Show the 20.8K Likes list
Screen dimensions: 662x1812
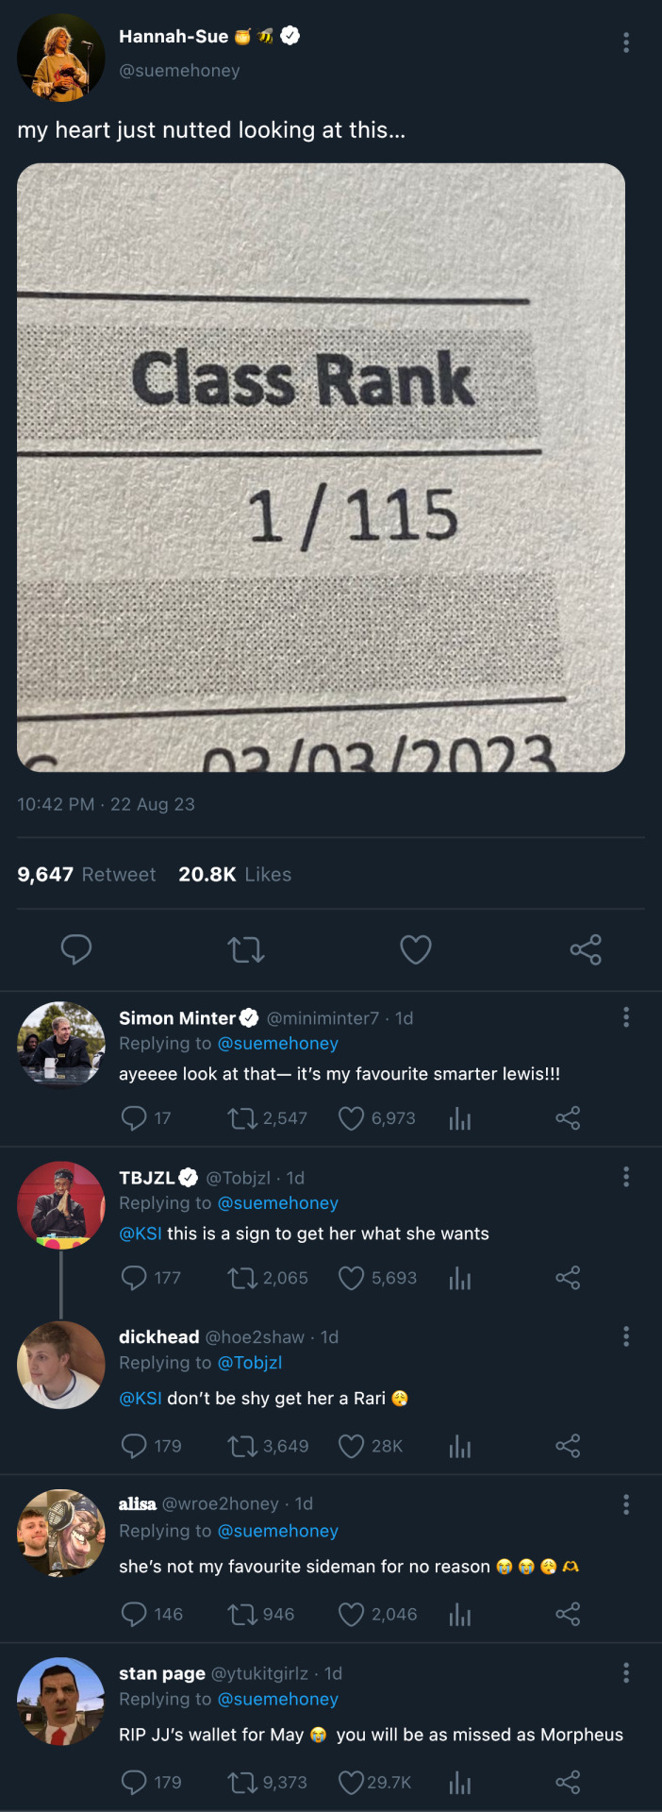point(235,875)
